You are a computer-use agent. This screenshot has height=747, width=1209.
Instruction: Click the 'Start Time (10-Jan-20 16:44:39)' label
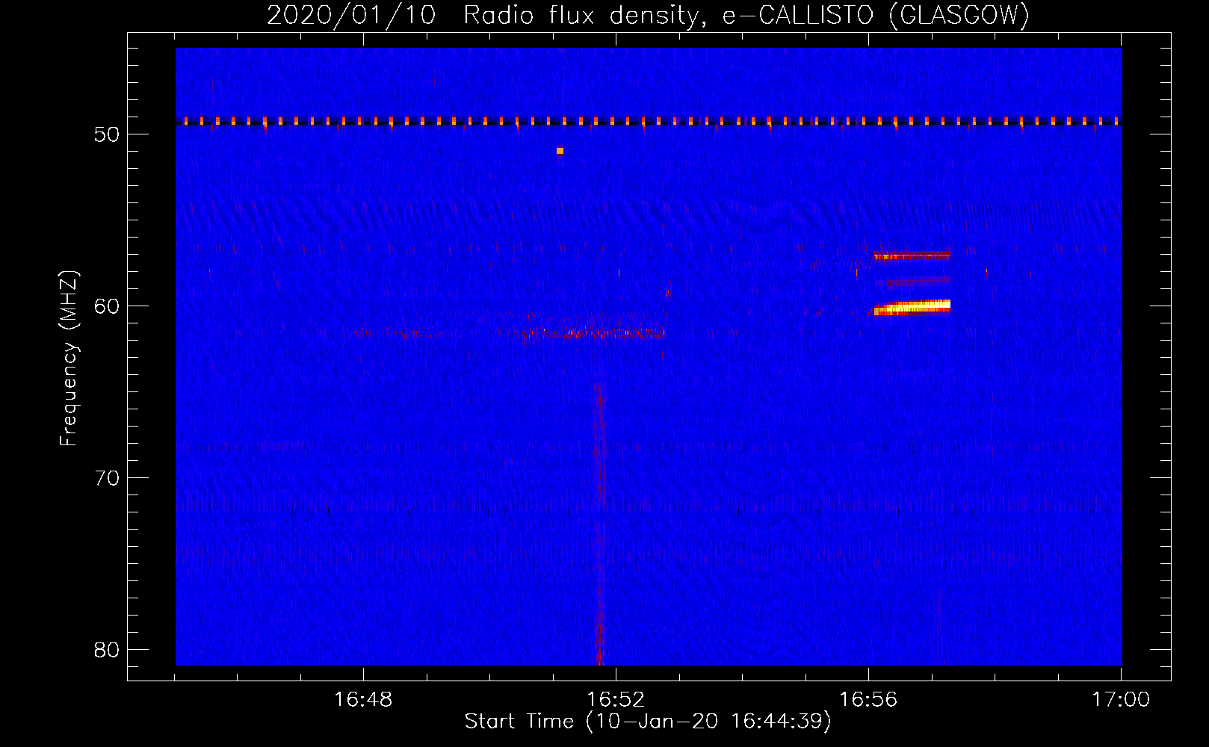coord(648,722)
